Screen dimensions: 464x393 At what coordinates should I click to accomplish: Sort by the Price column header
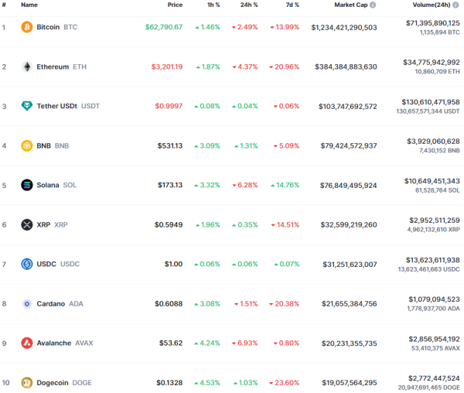(175, 5)
